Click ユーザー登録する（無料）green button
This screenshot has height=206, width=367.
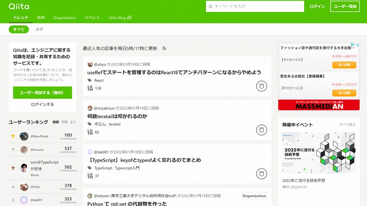[x=42, y=93]
